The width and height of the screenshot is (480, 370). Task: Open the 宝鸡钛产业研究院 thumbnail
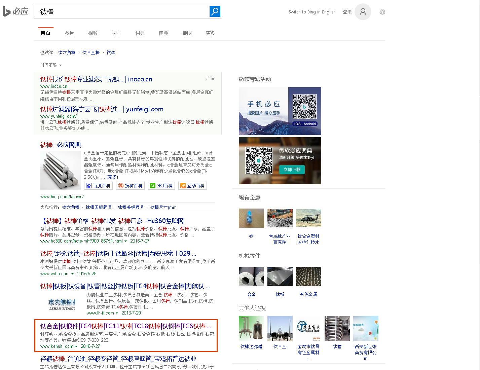point(280,218)
